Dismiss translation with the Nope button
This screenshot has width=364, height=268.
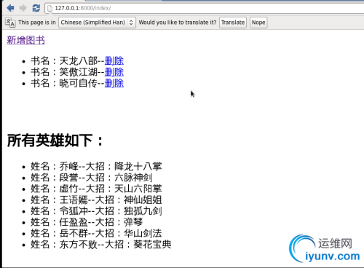(258, 23)
